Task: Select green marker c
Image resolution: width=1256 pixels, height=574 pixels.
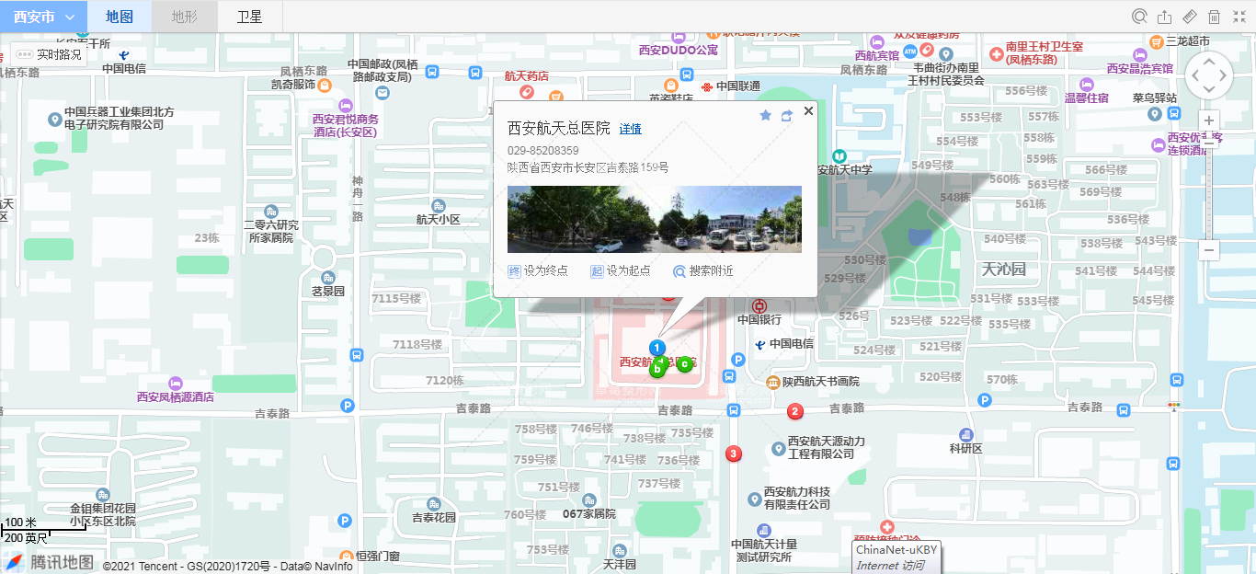Action: pyautogui.click(x=685, y=363)
